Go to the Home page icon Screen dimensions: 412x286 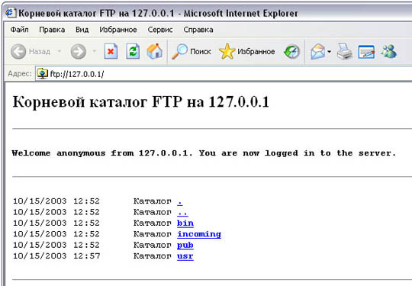pos(154,51)
